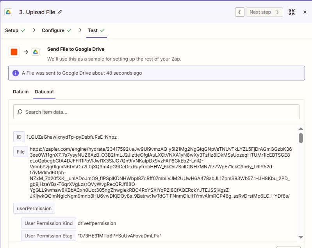Click the Send File to Google Drive heading
312x248 pixels.
[76, 49]
